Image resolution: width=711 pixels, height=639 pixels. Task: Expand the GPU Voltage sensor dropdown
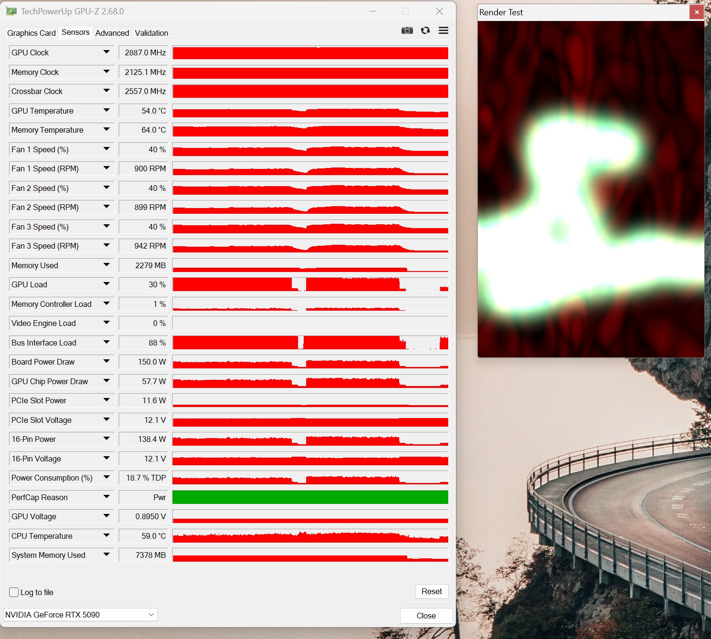pos(106,516)
